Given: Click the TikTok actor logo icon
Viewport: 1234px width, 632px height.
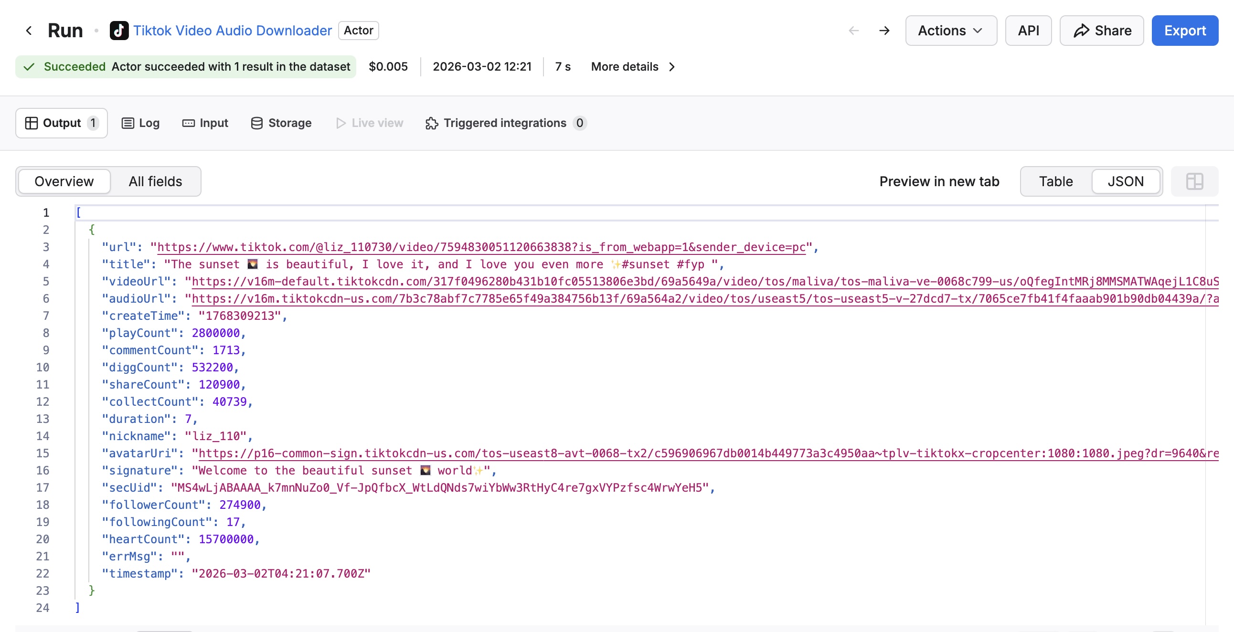Looking at the screenshot, I should click(x=119, y=31).
